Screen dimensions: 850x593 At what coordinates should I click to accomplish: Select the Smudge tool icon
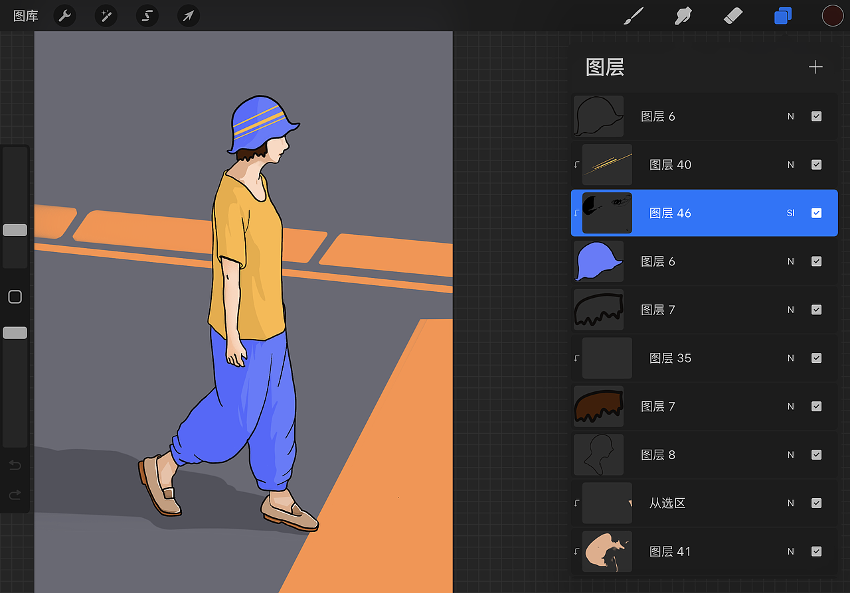pos(683,15)
